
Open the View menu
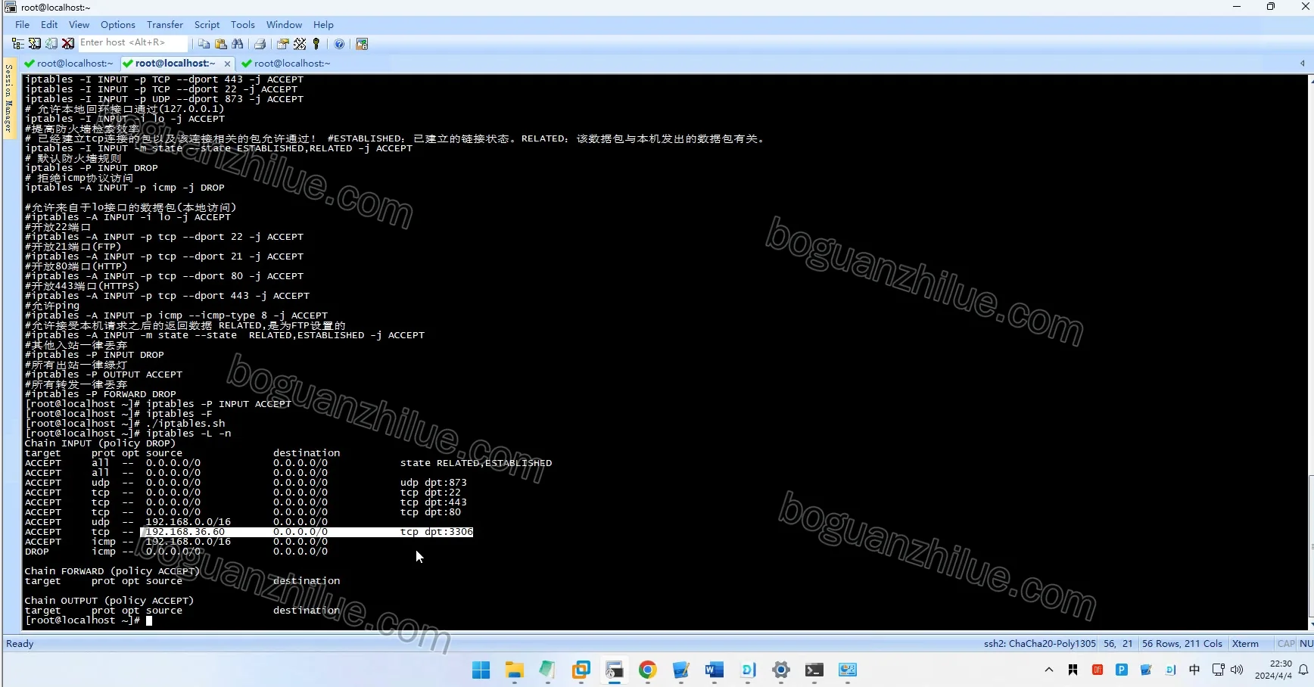click(x=79, y=25)
